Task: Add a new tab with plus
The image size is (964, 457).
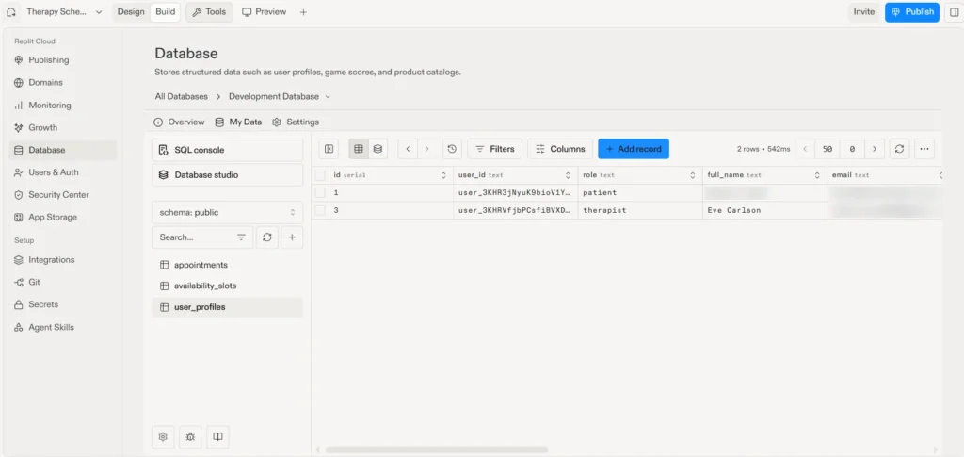Action: point(303,11)
